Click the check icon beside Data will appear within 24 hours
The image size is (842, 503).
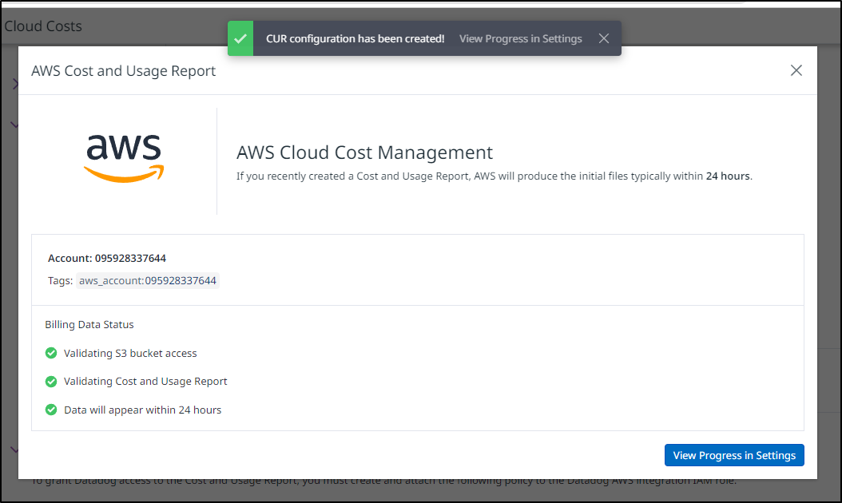[51, 410]
